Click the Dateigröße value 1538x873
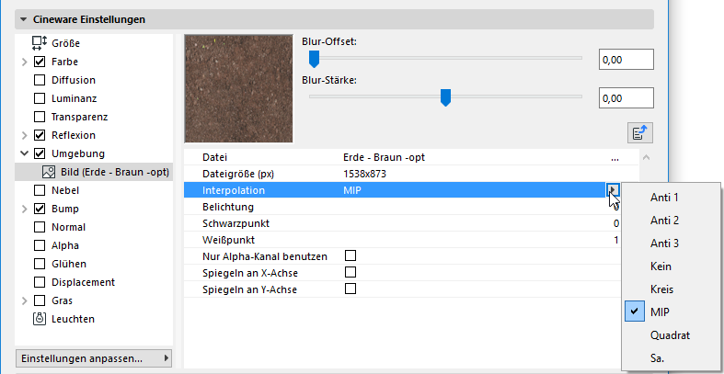Screen dimensions: 724x374 (365, 175)
